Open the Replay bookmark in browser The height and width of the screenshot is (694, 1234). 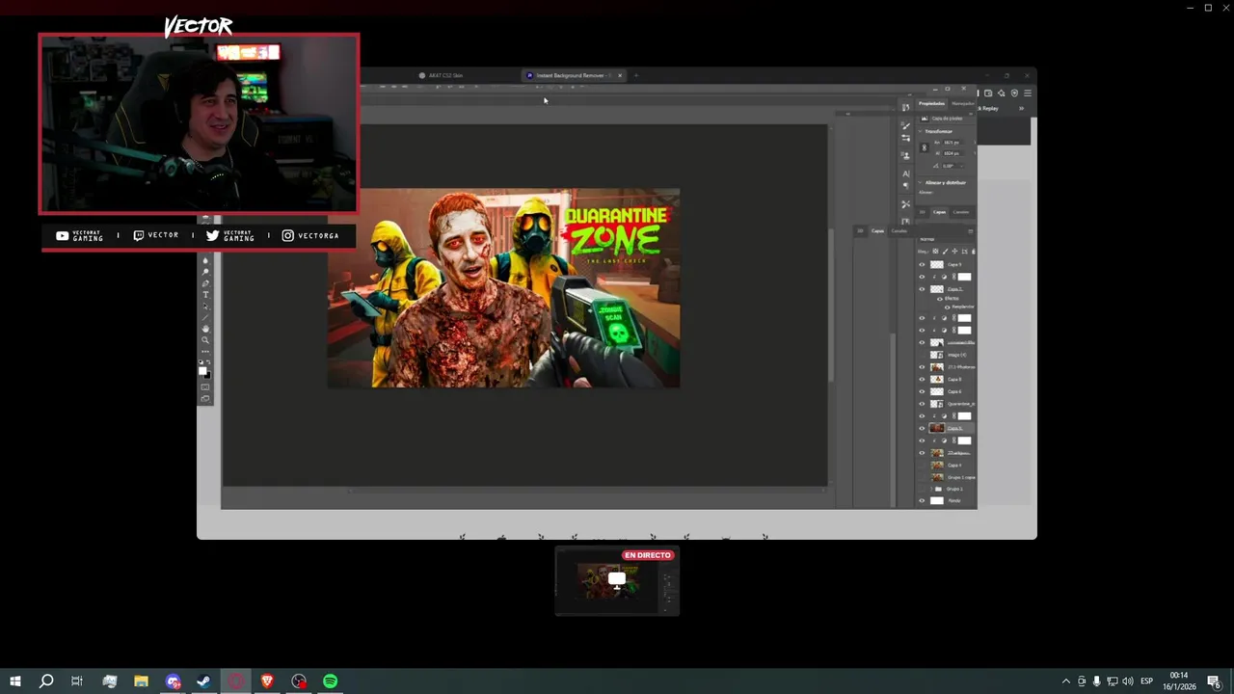pyautogui.click(x=988, y=108)
